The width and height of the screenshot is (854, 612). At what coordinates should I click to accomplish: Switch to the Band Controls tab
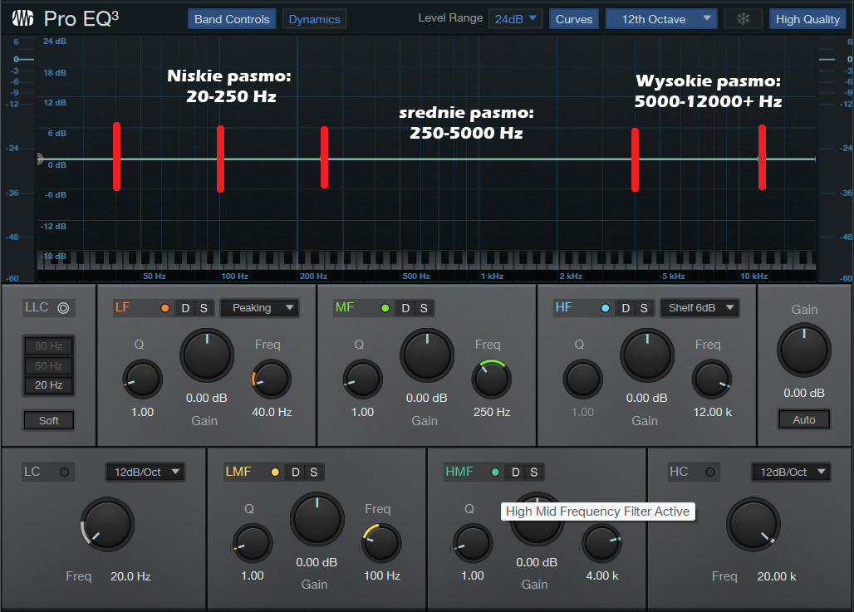232,19
